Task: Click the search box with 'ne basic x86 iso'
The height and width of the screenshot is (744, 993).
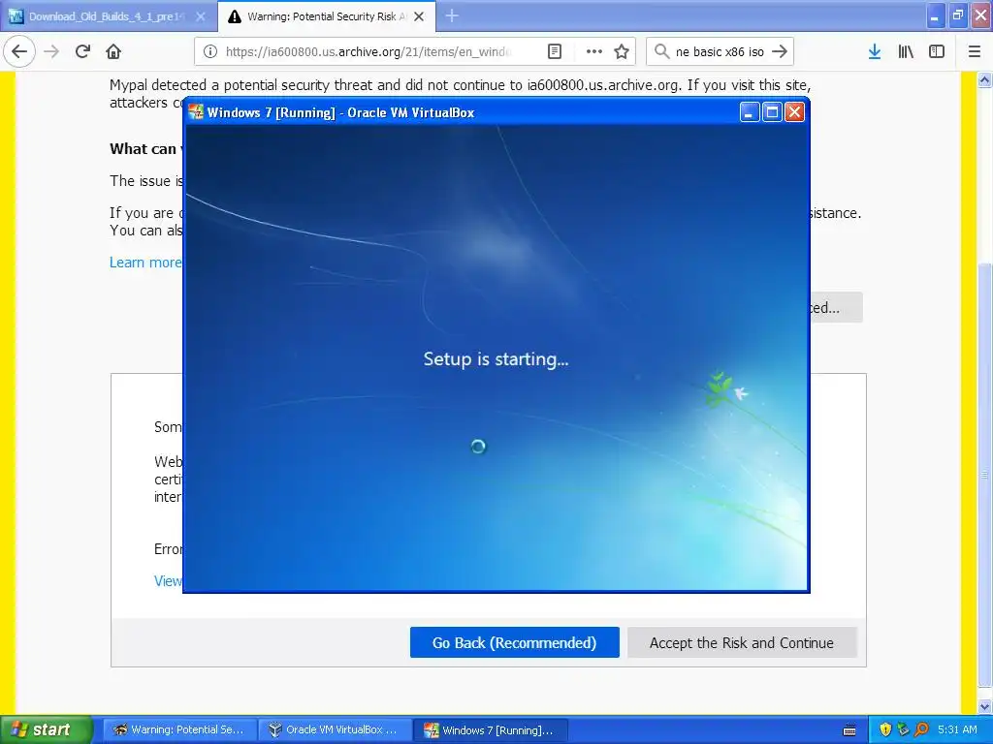Action: click(x=720, y=52)
